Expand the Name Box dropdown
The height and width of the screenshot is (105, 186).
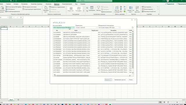point(8,17)
